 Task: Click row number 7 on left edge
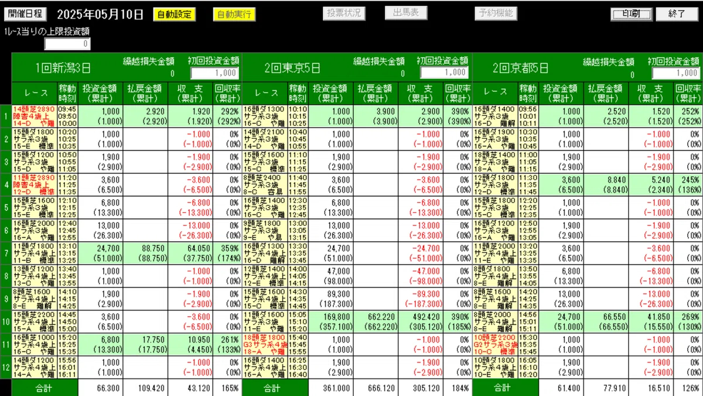(6, 253)
